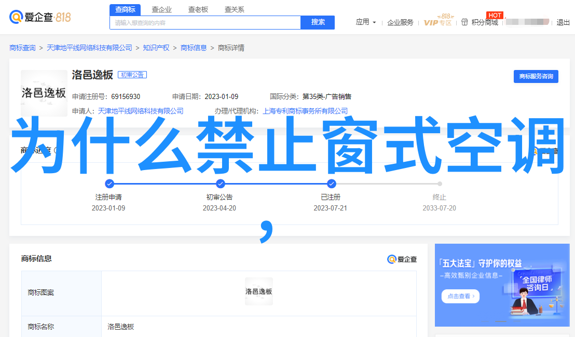Click the blue 搜索 search button
The image size is (575, 337).
coord(318,22)
